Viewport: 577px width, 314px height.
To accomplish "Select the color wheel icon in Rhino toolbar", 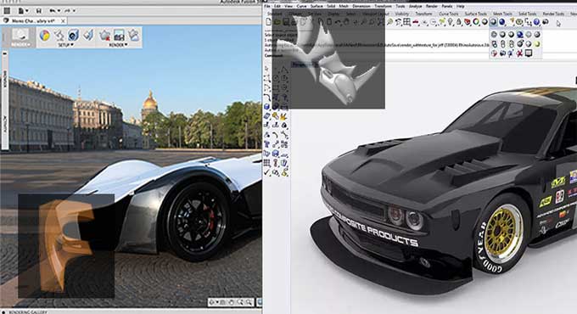I will (x=476, y=22).
